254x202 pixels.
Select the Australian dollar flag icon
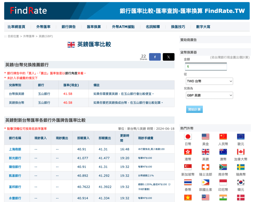pos(223,152)
